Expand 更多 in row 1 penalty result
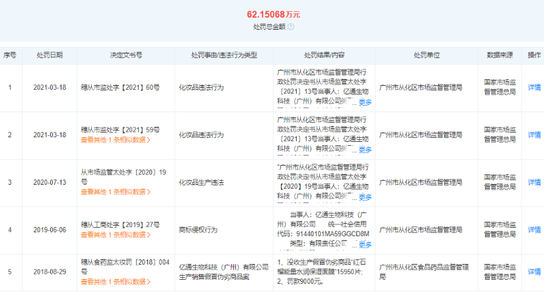Screen dimensions: 544x293 click(x=365, y=102)
